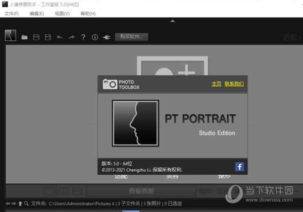The width and height of the screenshot is (303, 212).
Task: Click version text 版本: 5.0 - 64位
Action: pos(117,164)
